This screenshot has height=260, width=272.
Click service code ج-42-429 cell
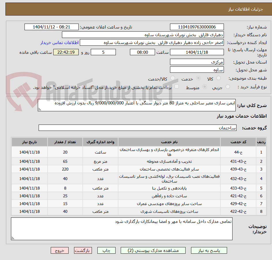tap(238, 204)
